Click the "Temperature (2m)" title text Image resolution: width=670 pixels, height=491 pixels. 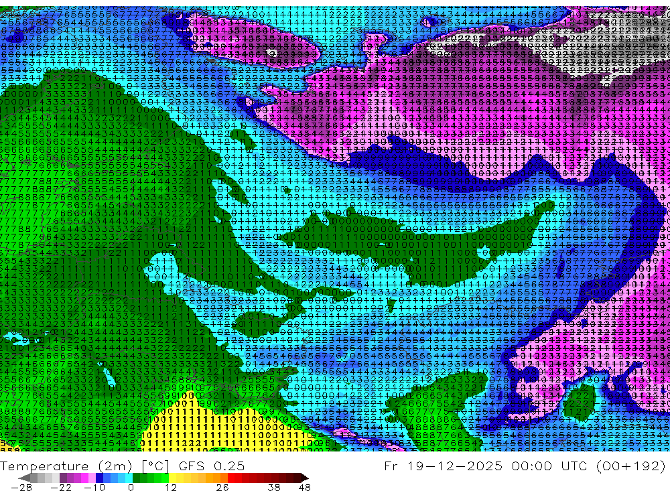pos(66,466)
